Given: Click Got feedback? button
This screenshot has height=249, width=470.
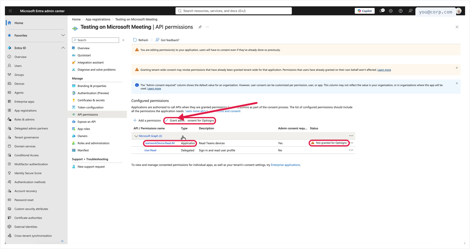Looking at the screenshot, I should coord(167,40).
